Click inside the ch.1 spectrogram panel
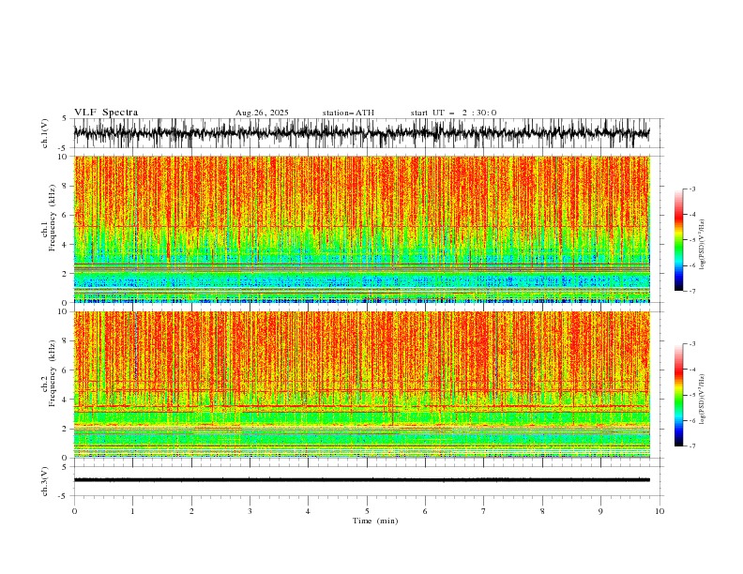Viewport: 743px width, 574px height. point(362,229)
